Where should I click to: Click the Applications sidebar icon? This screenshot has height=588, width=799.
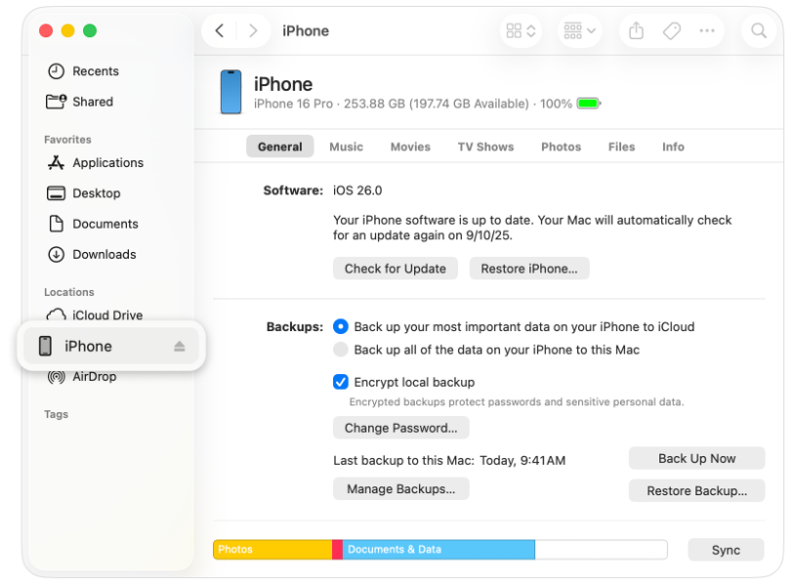coord(56,162)
